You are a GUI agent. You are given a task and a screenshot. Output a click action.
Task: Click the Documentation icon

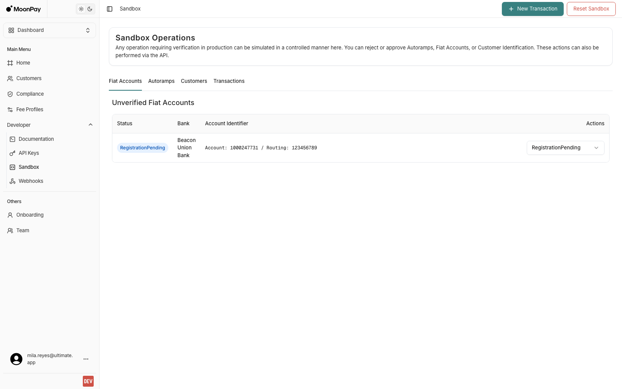click(12, 139)
